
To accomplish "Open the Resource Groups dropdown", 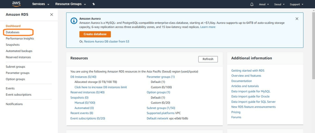I will tap(70, 4).
